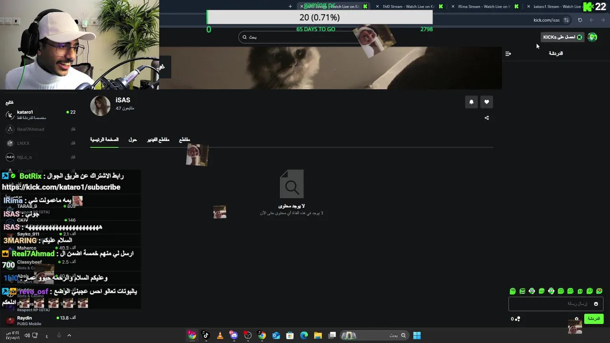Open the emoji picker in message box
The width and height of the screenshot is (610, 343).
pos(596,304)
